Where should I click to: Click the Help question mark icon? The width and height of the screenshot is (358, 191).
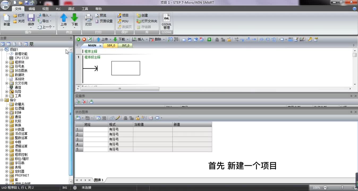click(355, 9)
